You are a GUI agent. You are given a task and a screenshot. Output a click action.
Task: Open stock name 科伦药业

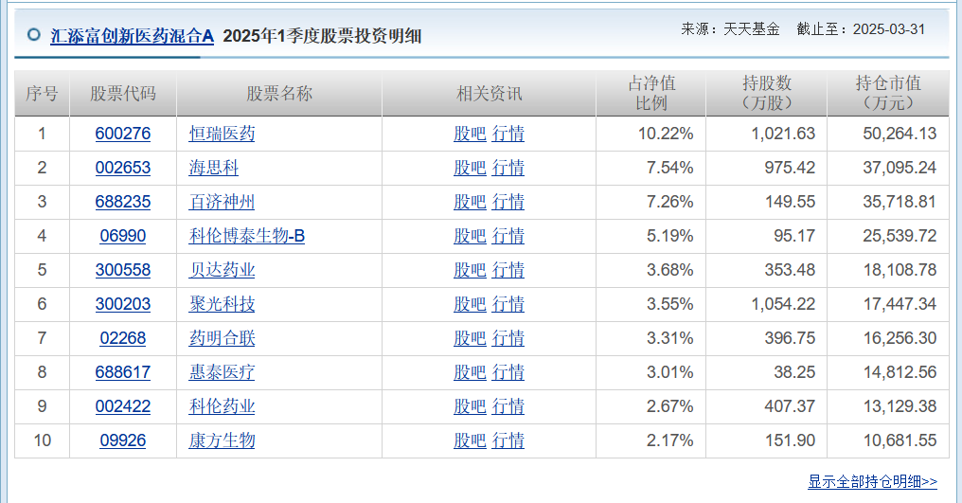222,406
